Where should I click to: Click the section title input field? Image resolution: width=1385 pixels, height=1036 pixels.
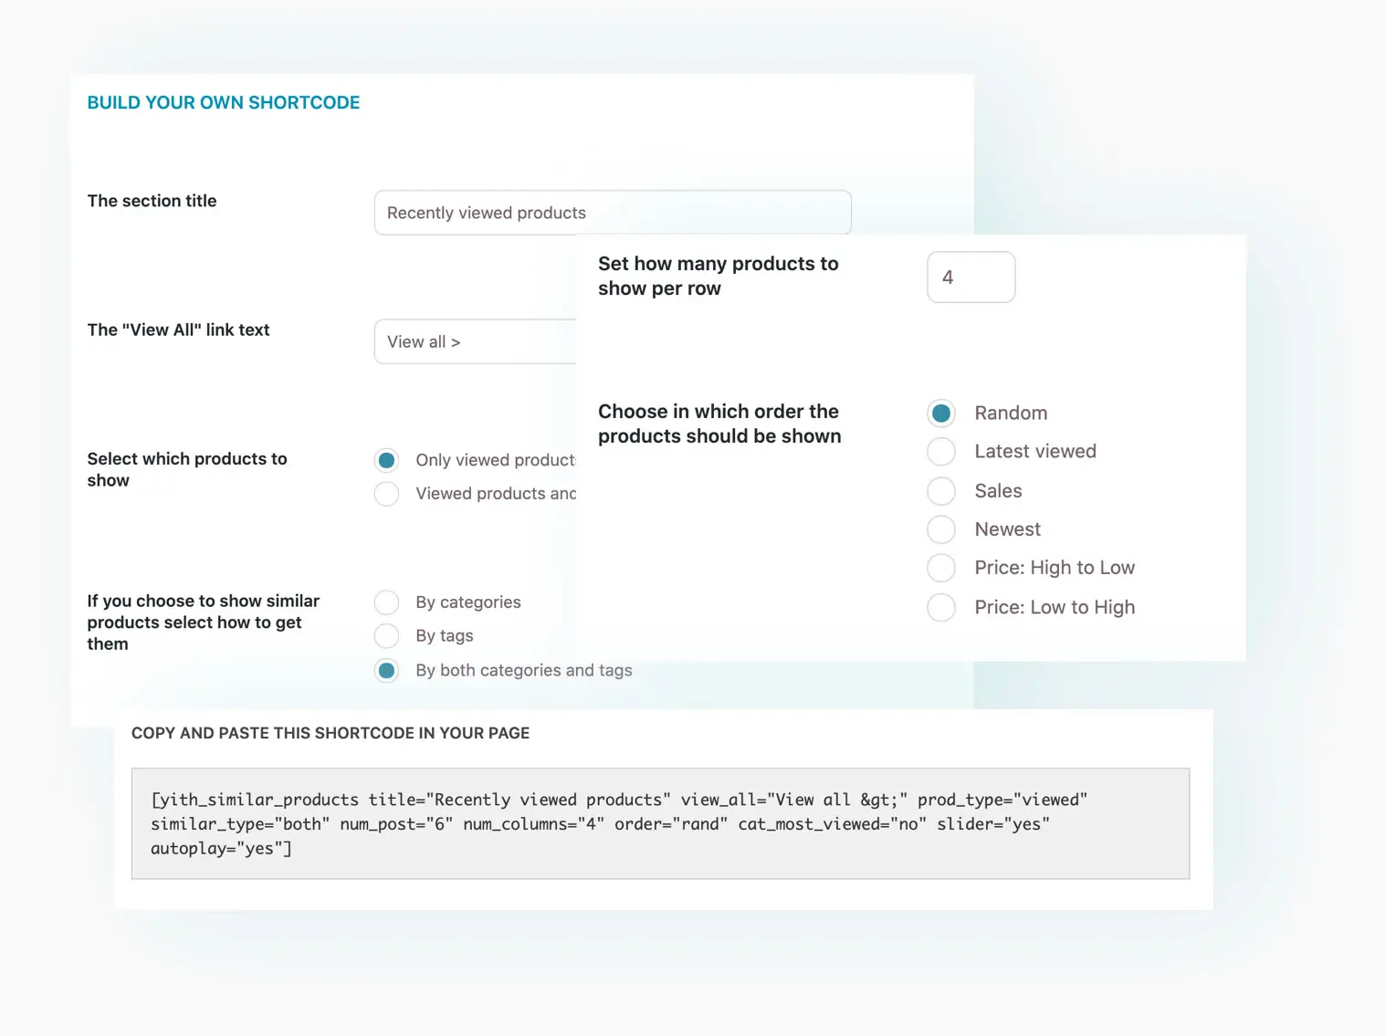[x=612, y=213]
